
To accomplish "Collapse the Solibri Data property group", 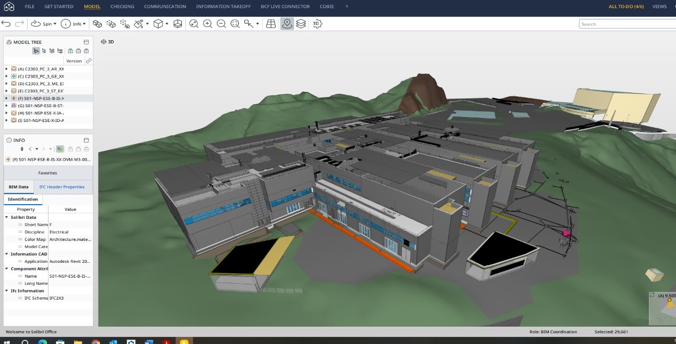I will 7,217.
